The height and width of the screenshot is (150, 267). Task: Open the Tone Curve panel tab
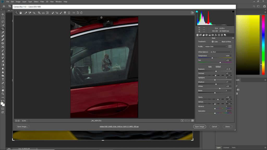201,35
